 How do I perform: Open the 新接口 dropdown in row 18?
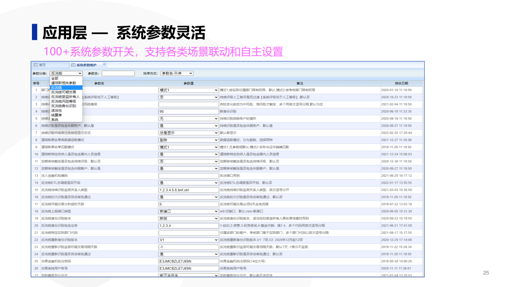point(188,211)
